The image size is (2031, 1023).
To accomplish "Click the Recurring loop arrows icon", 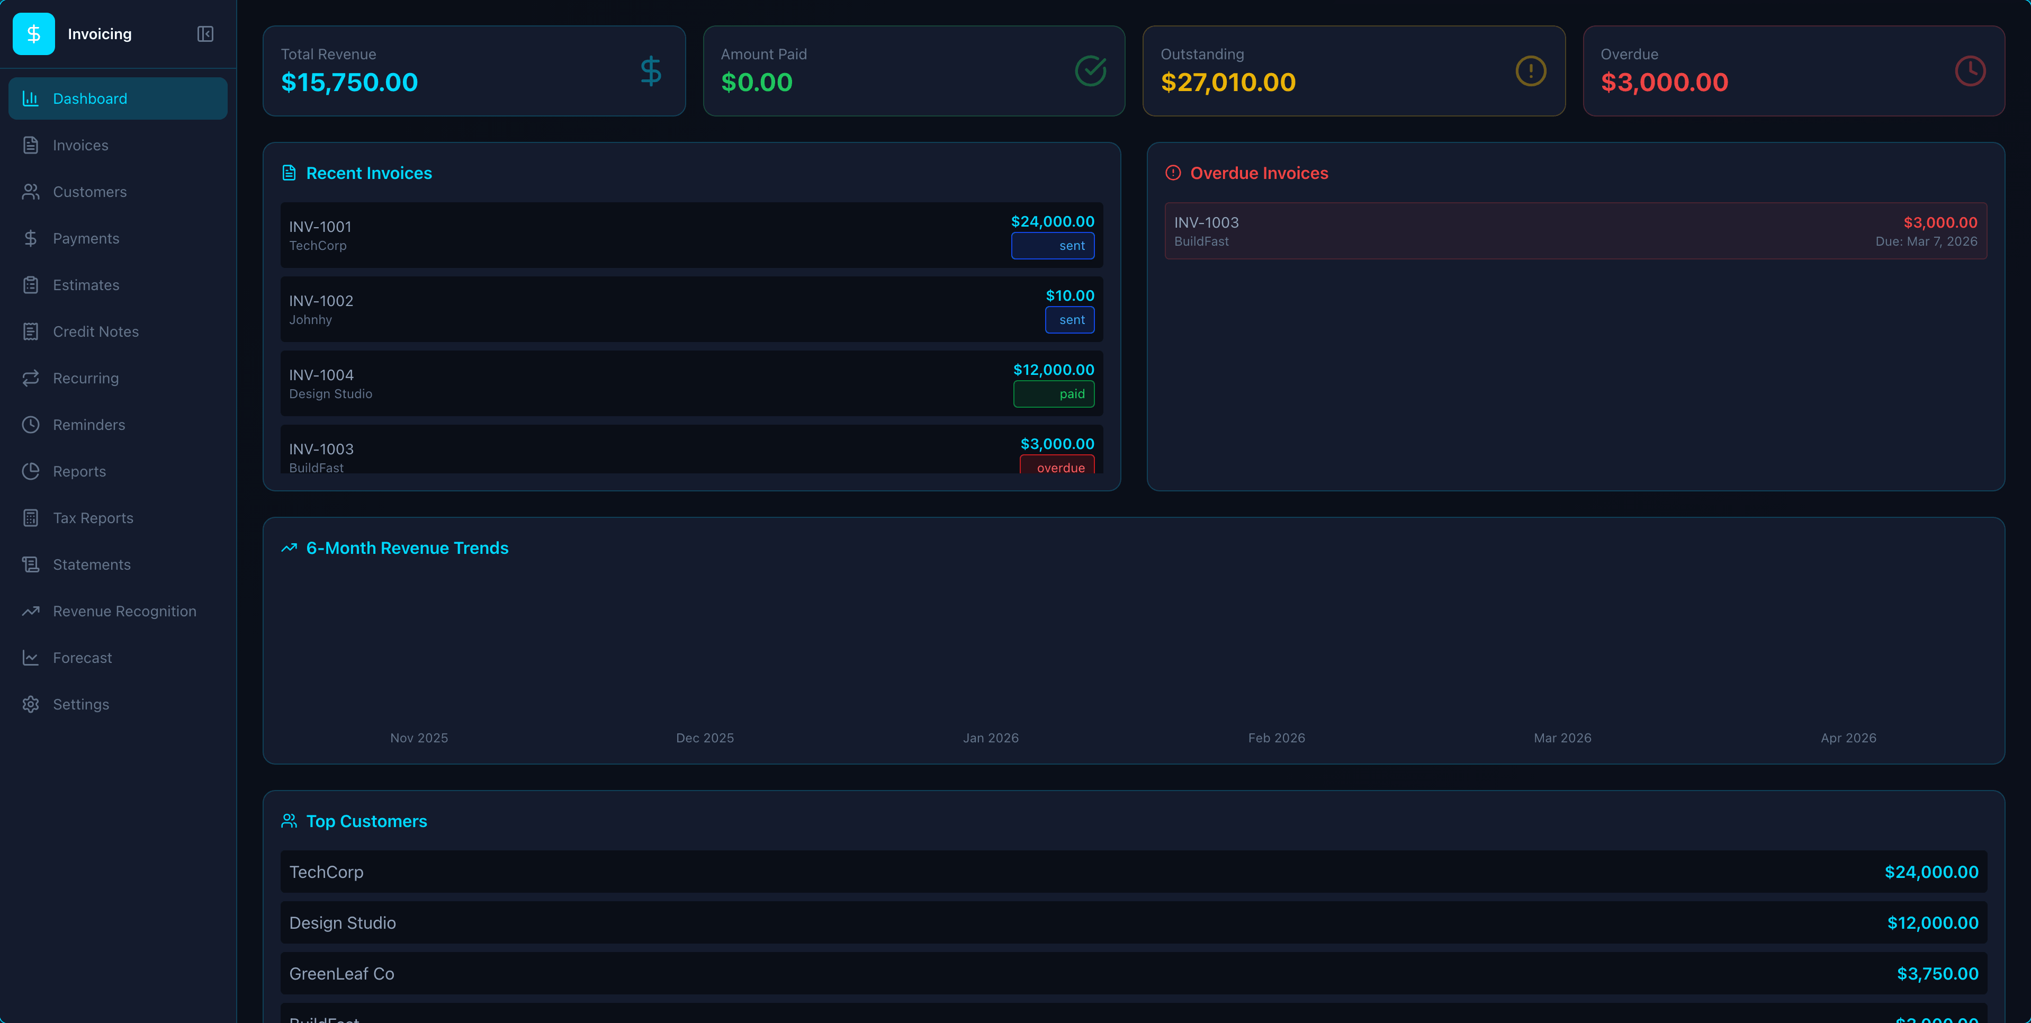I will pyautogui.click(x=31, y=378).
